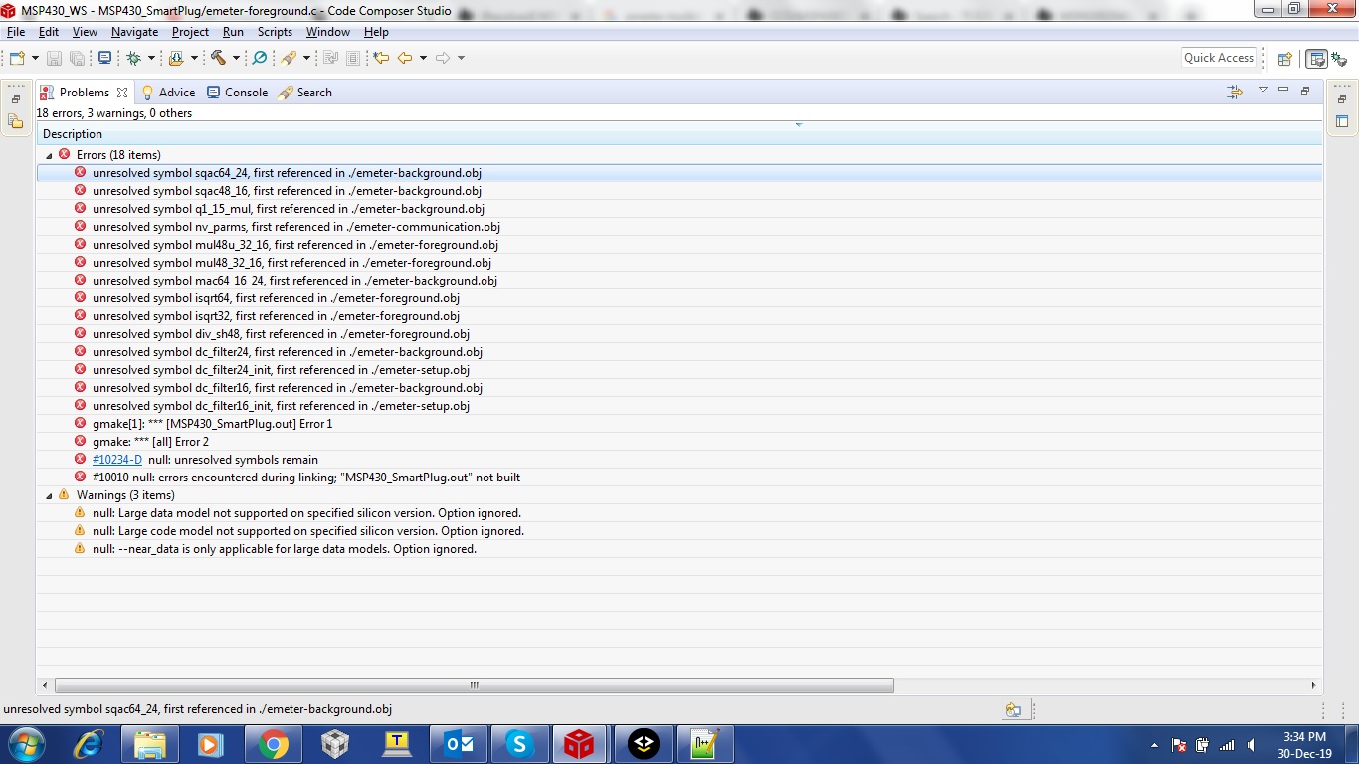Click the Search flashlight toolbar icon
1359x764 pixels.
[289, 58]
